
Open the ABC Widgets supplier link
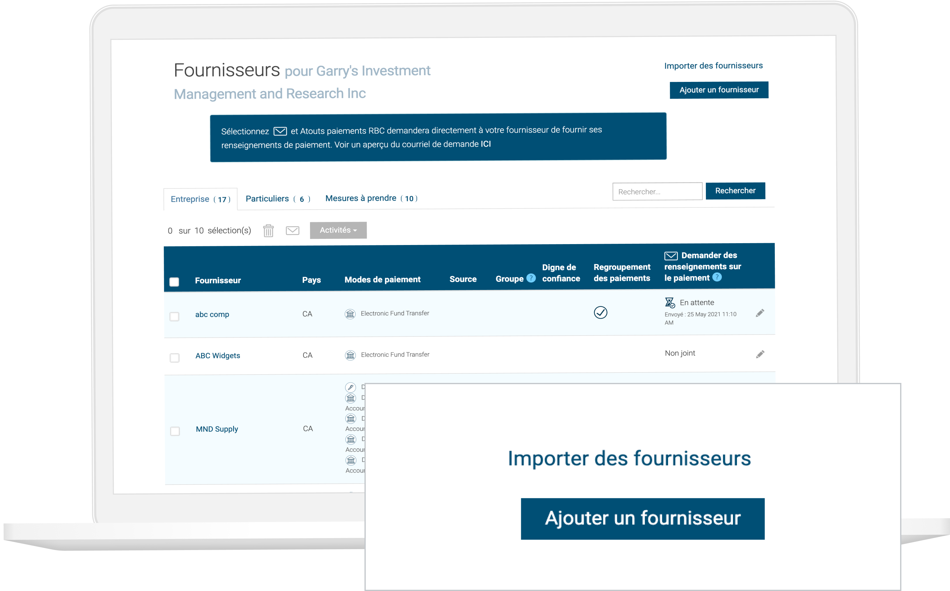pyautogui.click(x=218, y=356)
